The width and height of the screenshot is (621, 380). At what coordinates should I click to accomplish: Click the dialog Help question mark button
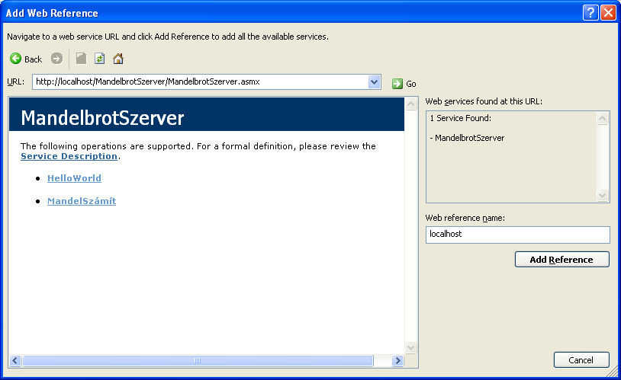[x=590, y=13]
